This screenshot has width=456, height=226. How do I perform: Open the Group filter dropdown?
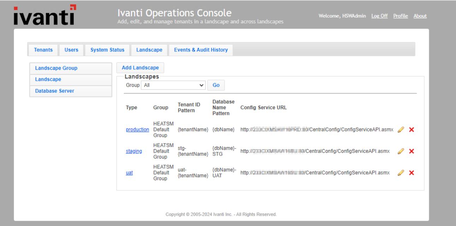coord(173,85)
